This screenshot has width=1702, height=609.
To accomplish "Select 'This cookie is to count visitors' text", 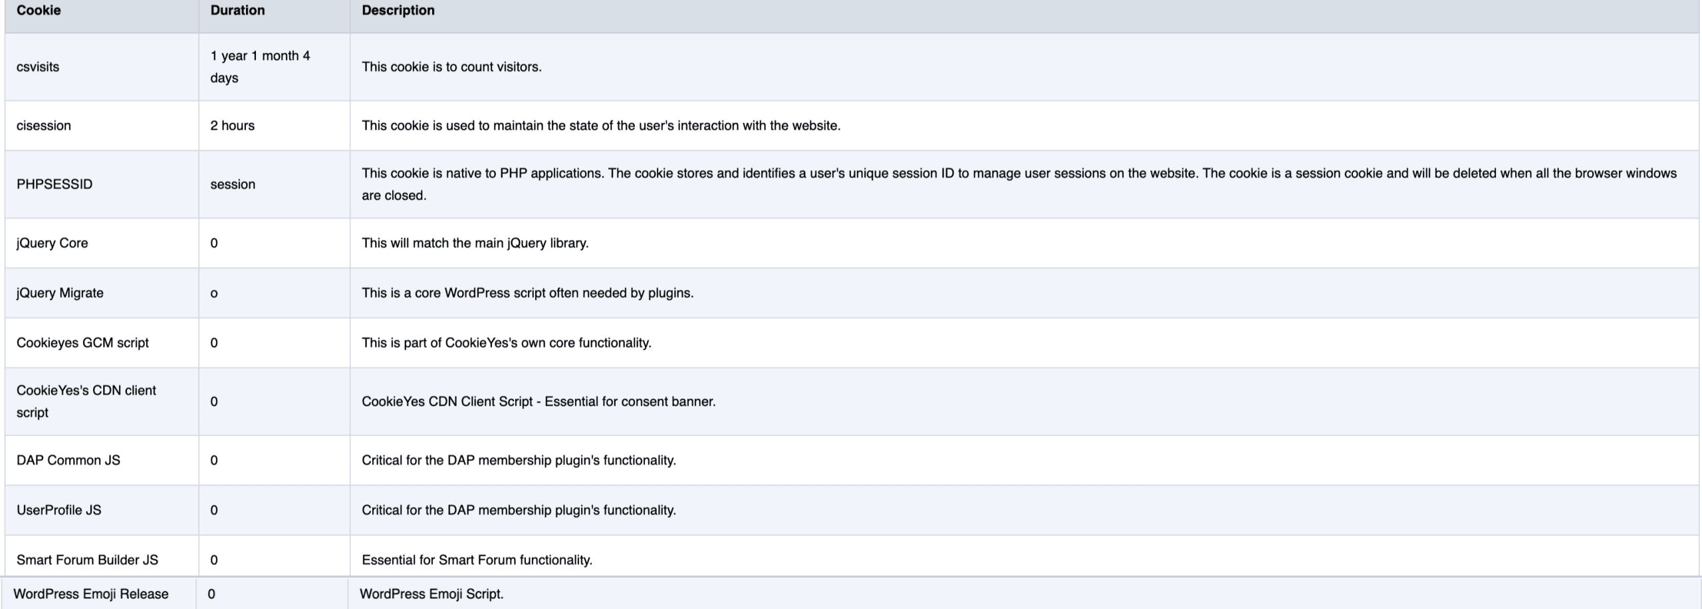I will tap(451, 67).
